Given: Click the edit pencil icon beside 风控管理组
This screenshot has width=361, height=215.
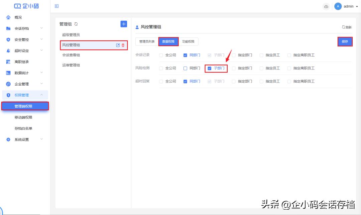Looking at the screenshot, I should [118, 45].
